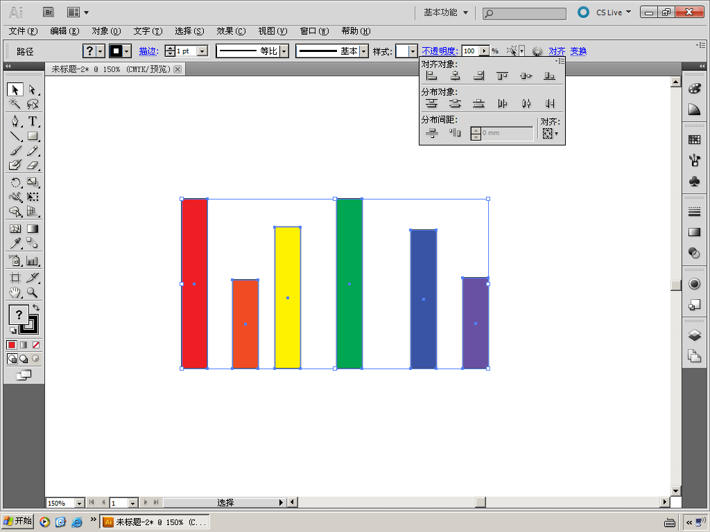Screen dimensions: 710x532
Task: Open workspace switcher 基本功能 dropdown
Action: (446, 12)
